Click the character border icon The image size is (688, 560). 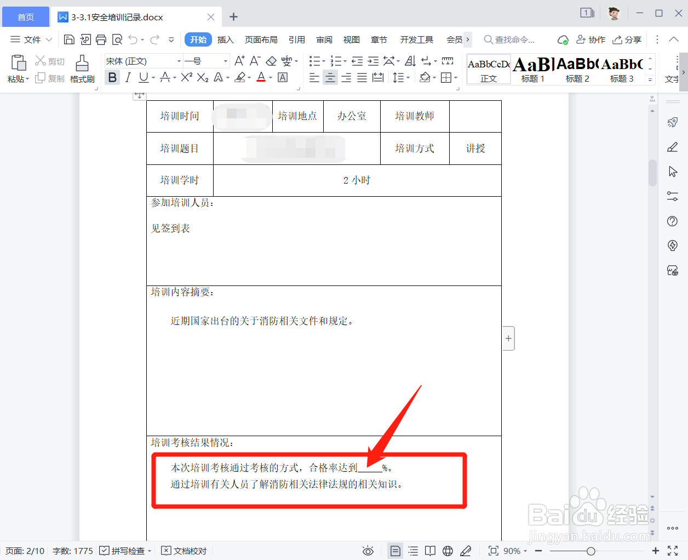[283, 78]
